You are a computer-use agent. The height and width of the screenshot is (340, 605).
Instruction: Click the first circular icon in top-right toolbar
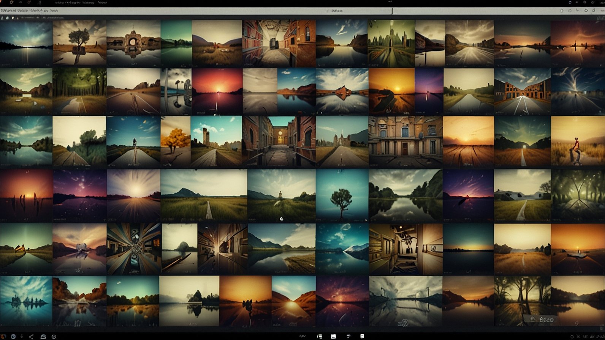(x=570, y=11)
